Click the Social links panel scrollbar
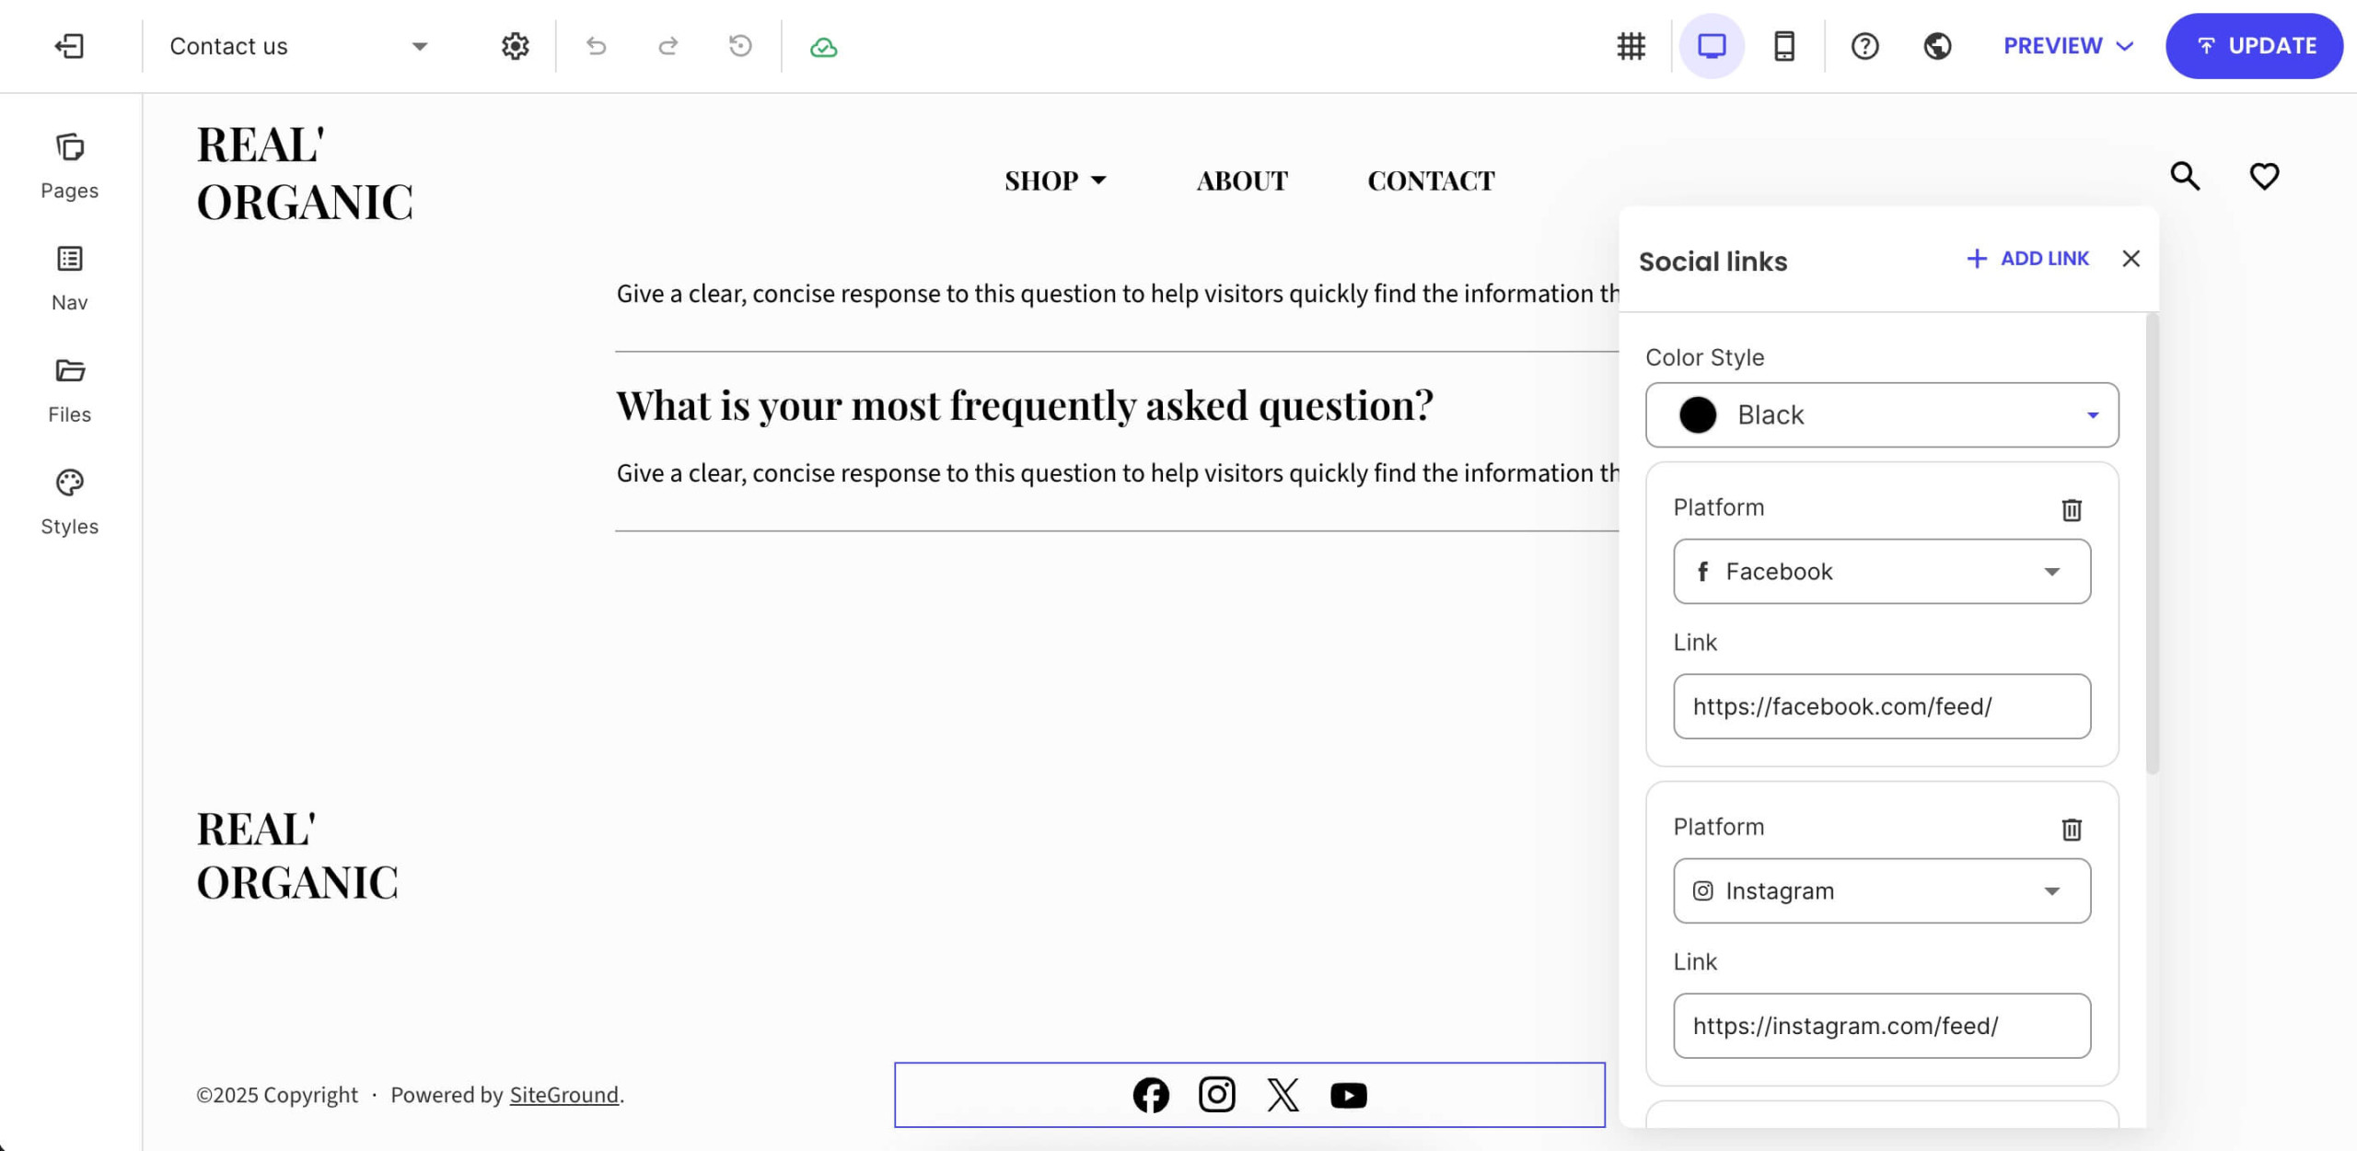This screenshot has width=2357, height=1151. (x=2152, y=545)
